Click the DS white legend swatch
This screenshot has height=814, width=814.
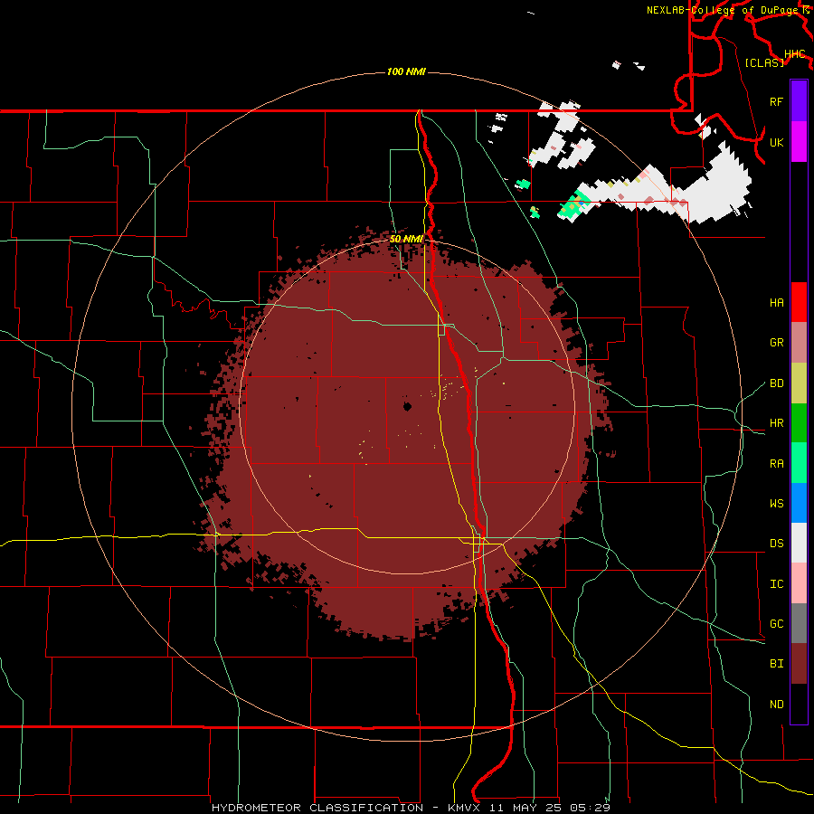[799, 543]
